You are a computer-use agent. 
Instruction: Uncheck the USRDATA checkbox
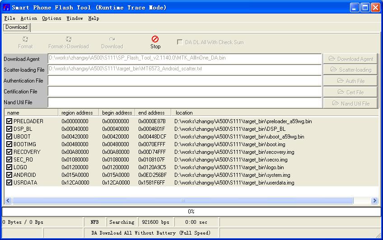tap(9, 183)
